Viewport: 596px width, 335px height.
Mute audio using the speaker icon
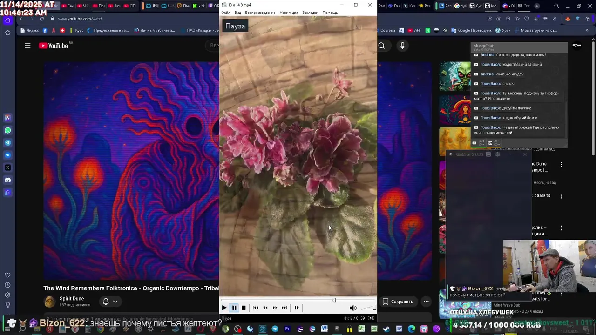(x=353, y=308)
